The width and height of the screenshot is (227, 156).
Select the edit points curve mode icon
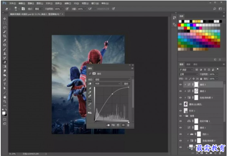coord(90,100)
